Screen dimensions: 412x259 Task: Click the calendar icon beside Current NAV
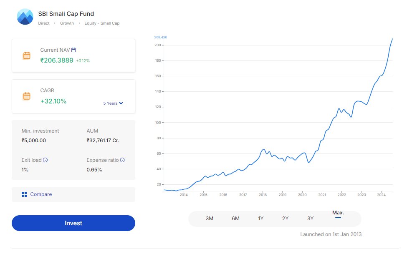(x=73, y=50)
